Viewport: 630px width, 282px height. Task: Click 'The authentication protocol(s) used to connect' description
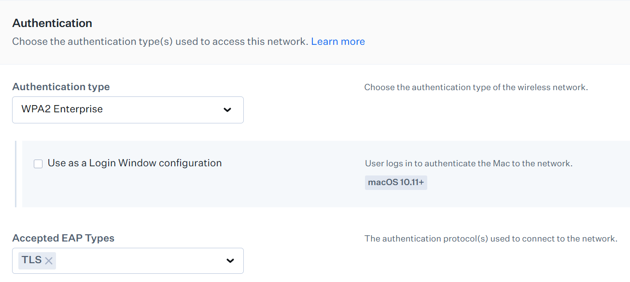490,239
